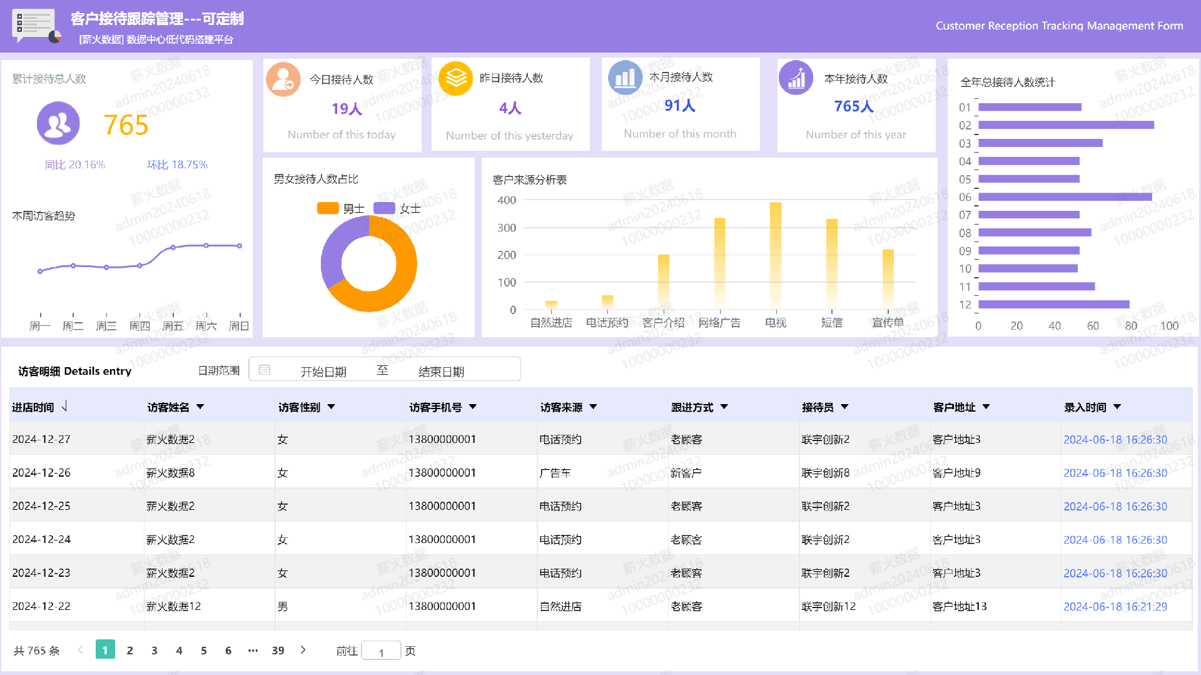Open 访客来源 column filter dropdown
The image size is (1201, 675).
pos(594,407)
